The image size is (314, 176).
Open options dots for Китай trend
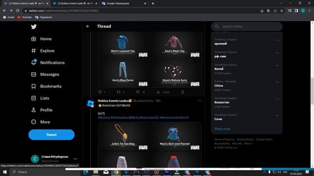[277, 65]
